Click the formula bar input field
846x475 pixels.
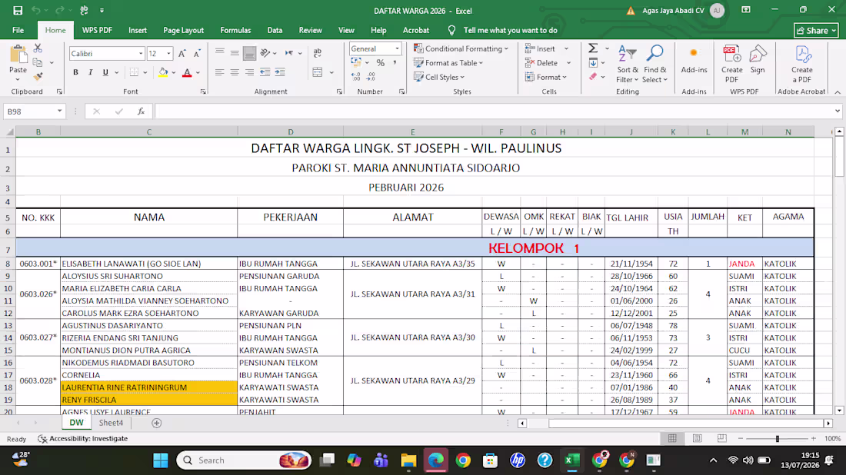[x=494, y=111]
